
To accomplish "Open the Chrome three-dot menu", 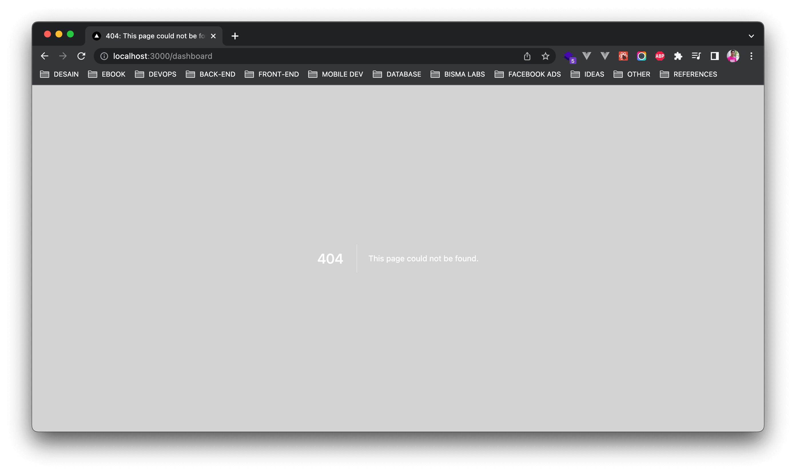I will tap(751, 56).
